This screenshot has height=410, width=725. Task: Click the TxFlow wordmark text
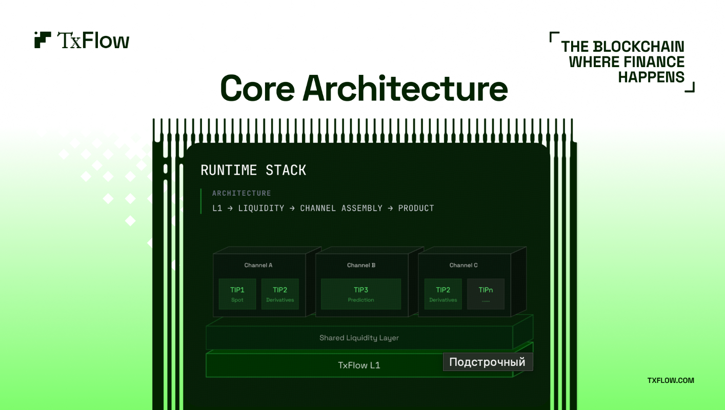pyautogui.click(x=93, y=40)
